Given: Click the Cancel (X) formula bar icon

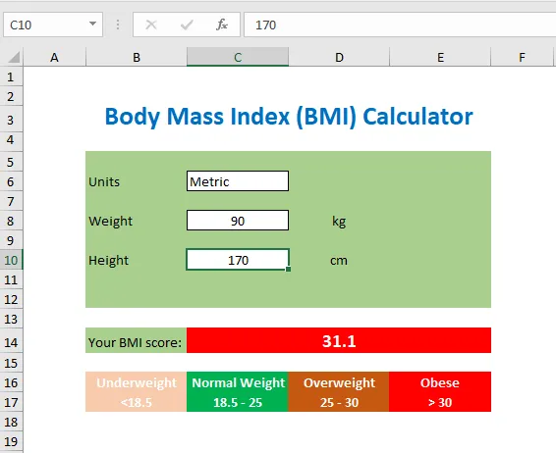Looking at the screenshot, I should (151, 25).
